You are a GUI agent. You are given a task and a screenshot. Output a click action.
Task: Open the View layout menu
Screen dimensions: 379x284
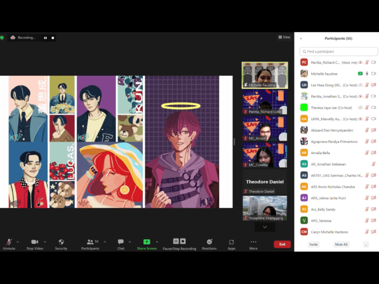(284, 37)
